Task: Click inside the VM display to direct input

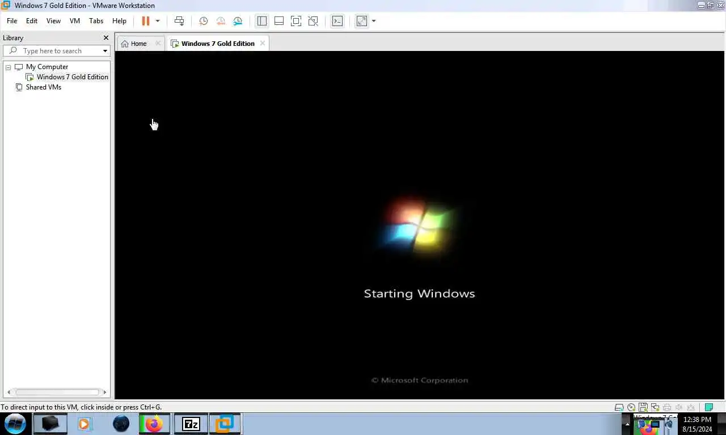Action: click(x=419, y=225)
